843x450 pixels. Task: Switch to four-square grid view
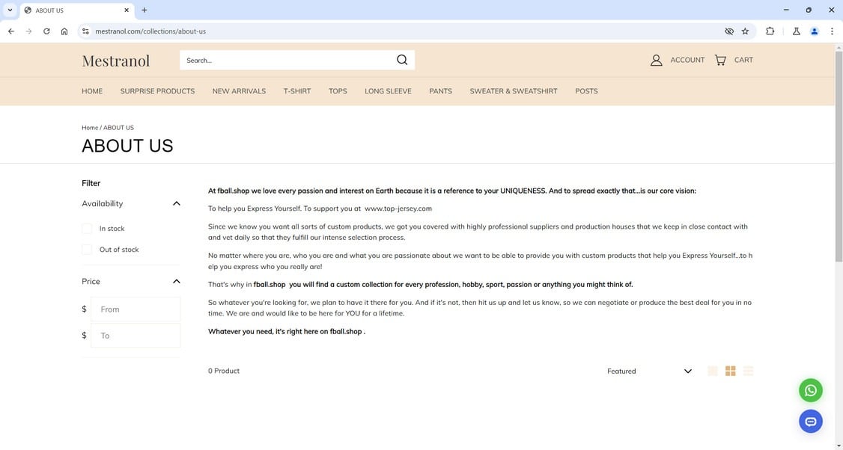730,371
